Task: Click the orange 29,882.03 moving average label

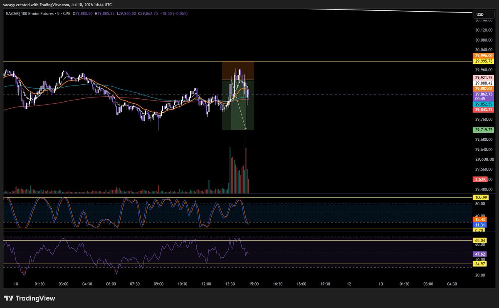Action: pos(483,88)
